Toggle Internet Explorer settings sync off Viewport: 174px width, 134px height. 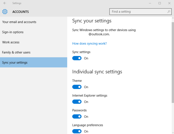77,102
